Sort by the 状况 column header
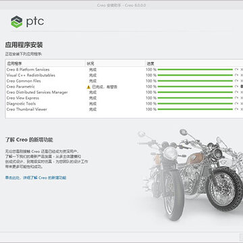Image resolution: width=243 pixels, height=243 pixels. [x=115, y=63]
